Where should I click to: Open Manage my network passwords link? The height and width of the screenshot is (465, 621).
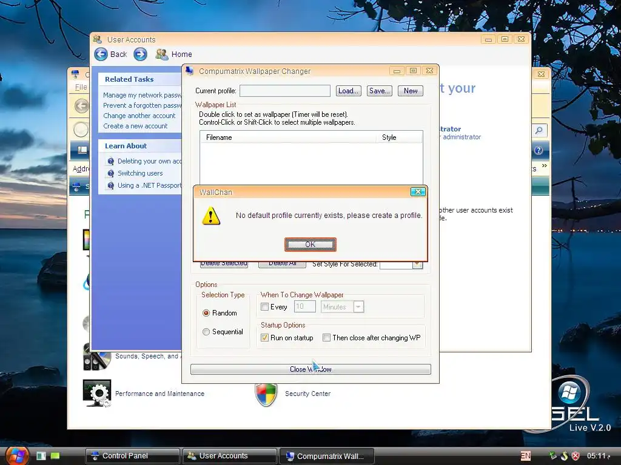[142, 95]
